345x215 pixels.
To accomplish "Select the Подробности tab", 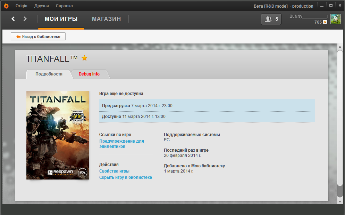I will point(49,74).
